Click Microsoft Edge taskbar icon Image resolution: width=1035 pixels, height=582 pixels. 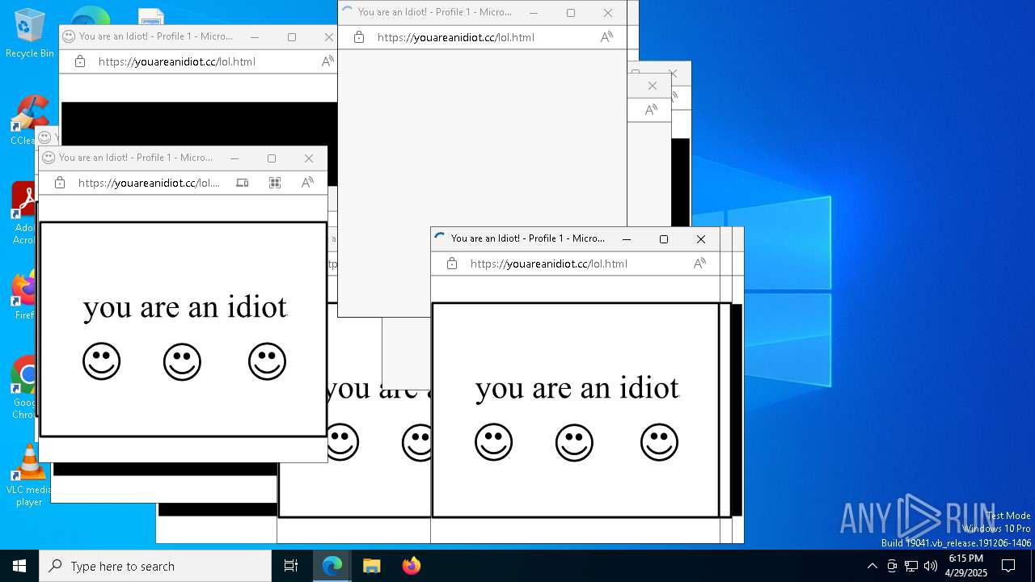(332, 566)
